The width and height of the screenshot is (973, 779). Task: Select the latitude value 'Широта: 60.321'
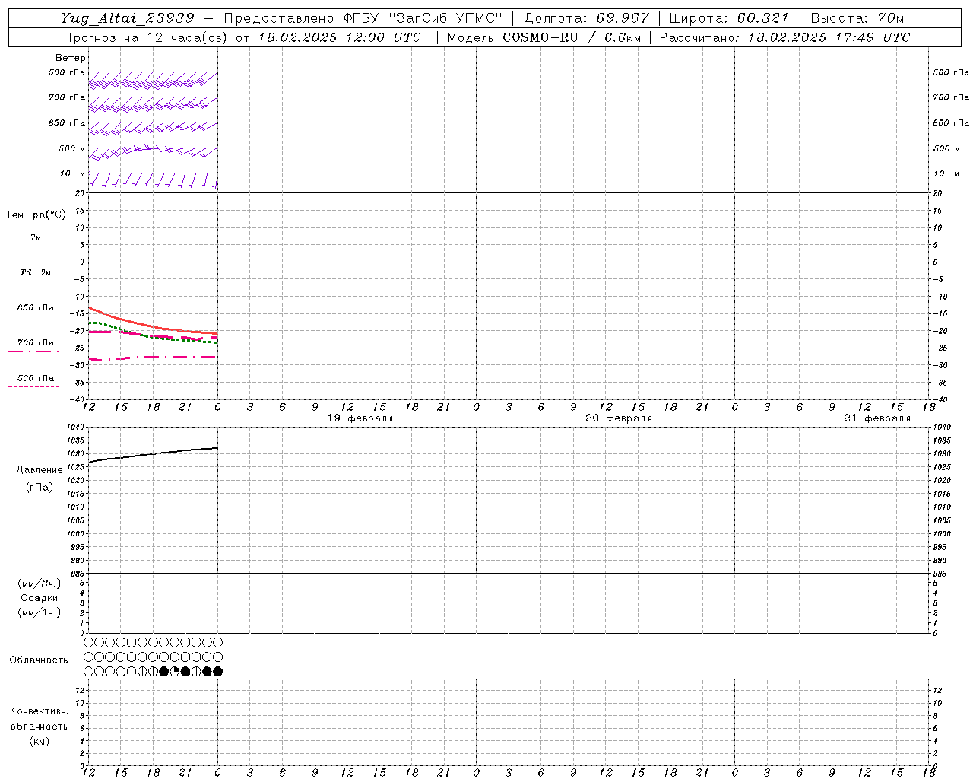(x=729, y=18)
